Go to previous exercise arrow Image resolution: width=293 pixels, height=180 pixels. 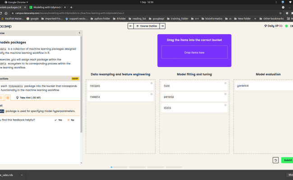131,26
